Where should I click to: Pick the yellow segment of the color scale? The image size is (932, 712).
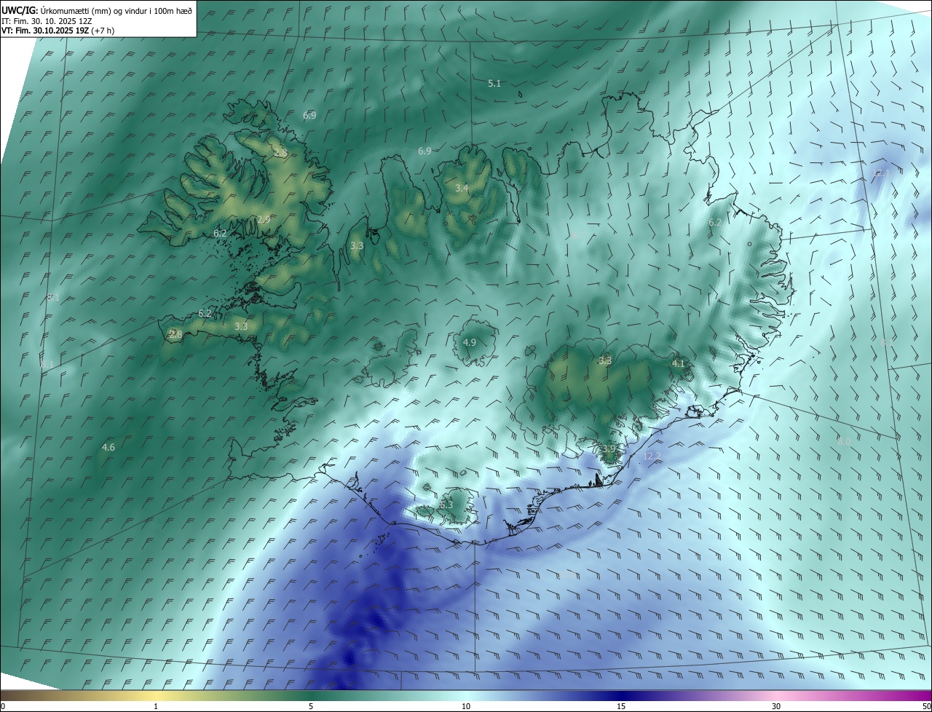[156, 695]
